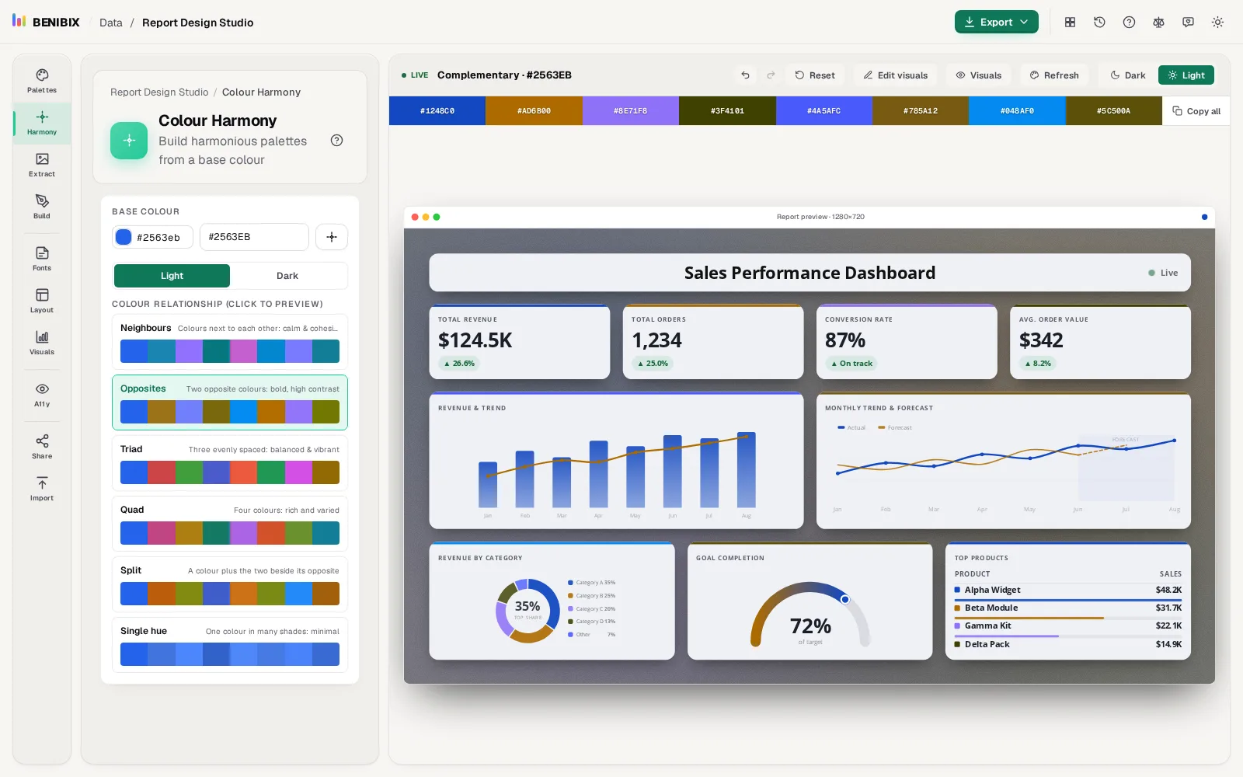1243x777 pixels.
Task: Switch preview to Dark theme
Action: [1127, 75]
